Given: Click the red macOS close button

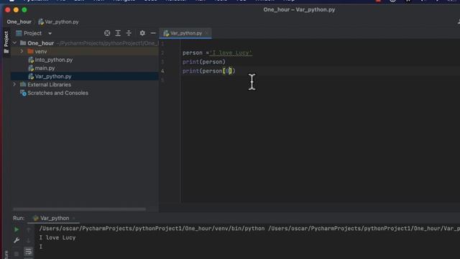Looking at the screenshot, I should [x=8, y=10].
